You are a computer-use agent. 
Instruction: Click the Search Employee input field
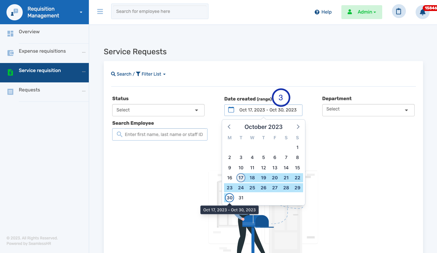tap(159, 134)
